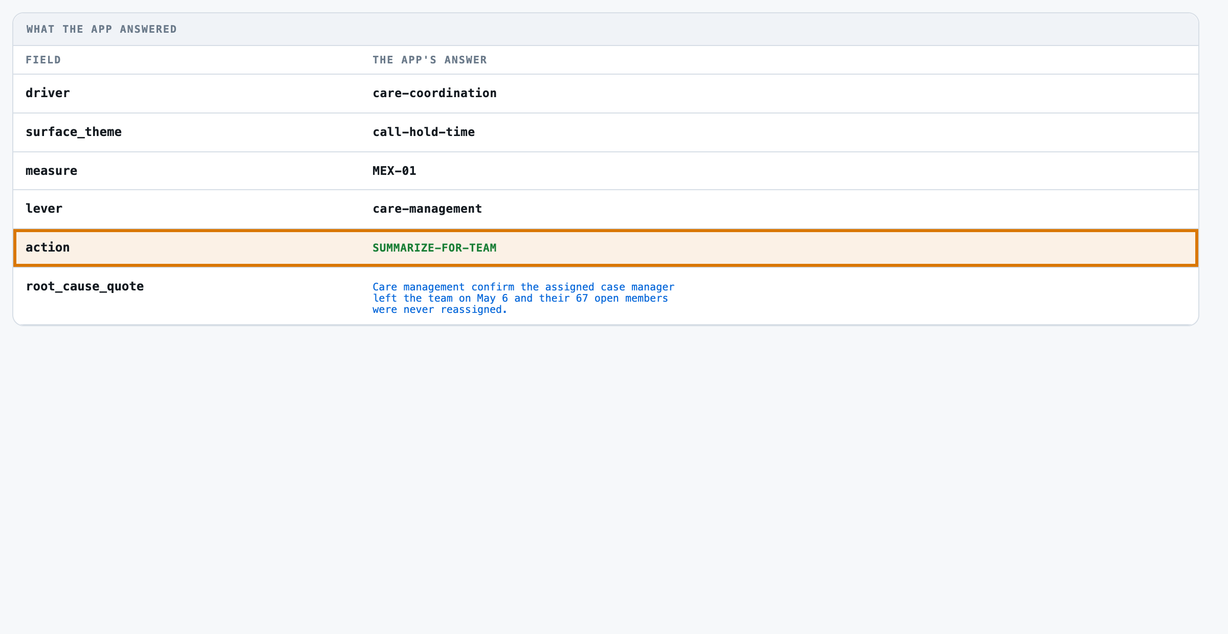1228x634 pixels.
Task: Click the surface_theme field label
Action: point(74,132)
